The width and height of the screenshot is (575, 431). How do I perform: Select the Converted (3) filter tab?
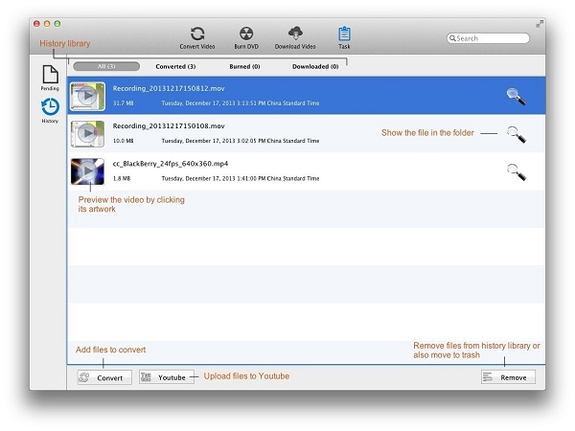point(175,66)
